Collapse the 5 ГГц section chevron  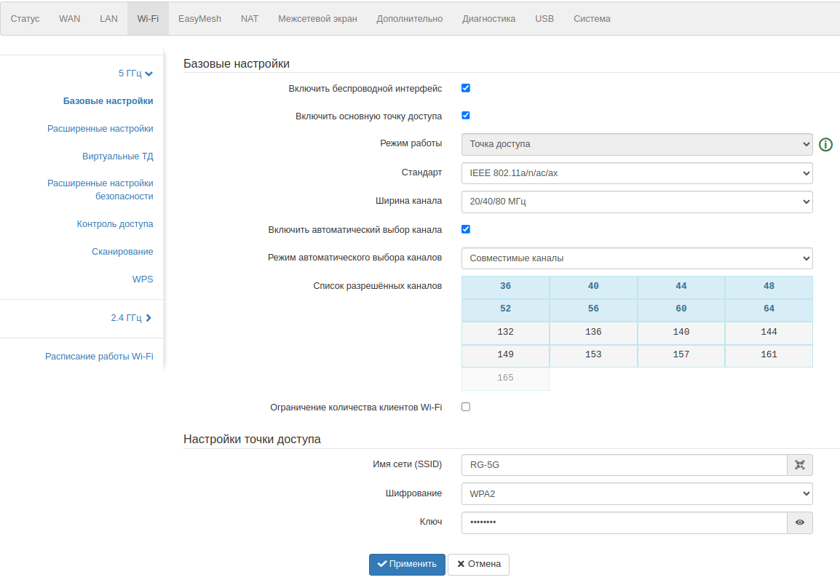click(148, 74)
